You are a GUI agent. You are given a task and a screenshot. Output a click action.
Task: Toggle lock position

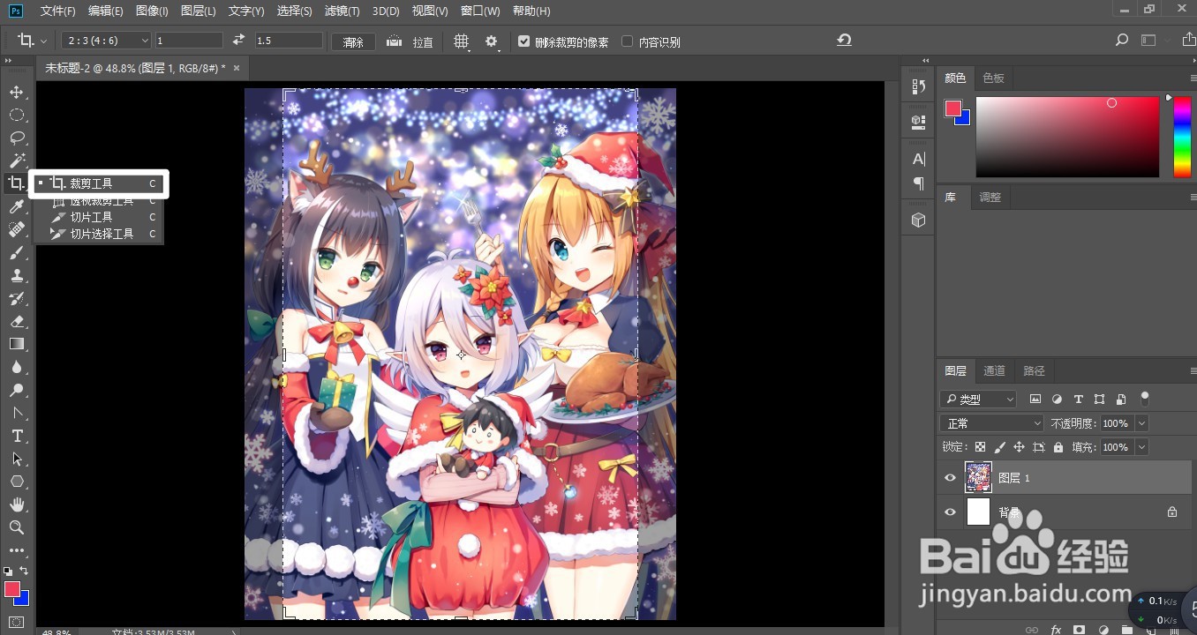click(1019, 447)
